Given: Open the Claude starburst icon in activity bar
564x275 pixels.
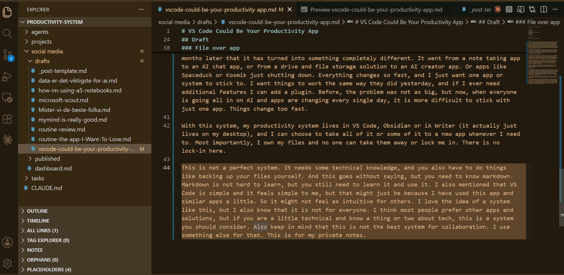Looking at the screenshot, I should tap(8, 139).
